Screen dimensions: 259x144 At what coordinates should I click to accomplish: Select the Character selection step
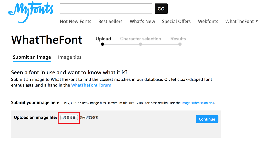click(141, 39)
